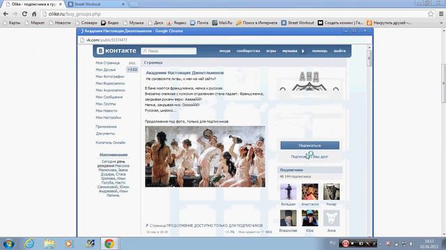
Task: Open subscriber Анна's avatar
Action: coord(332,218)
